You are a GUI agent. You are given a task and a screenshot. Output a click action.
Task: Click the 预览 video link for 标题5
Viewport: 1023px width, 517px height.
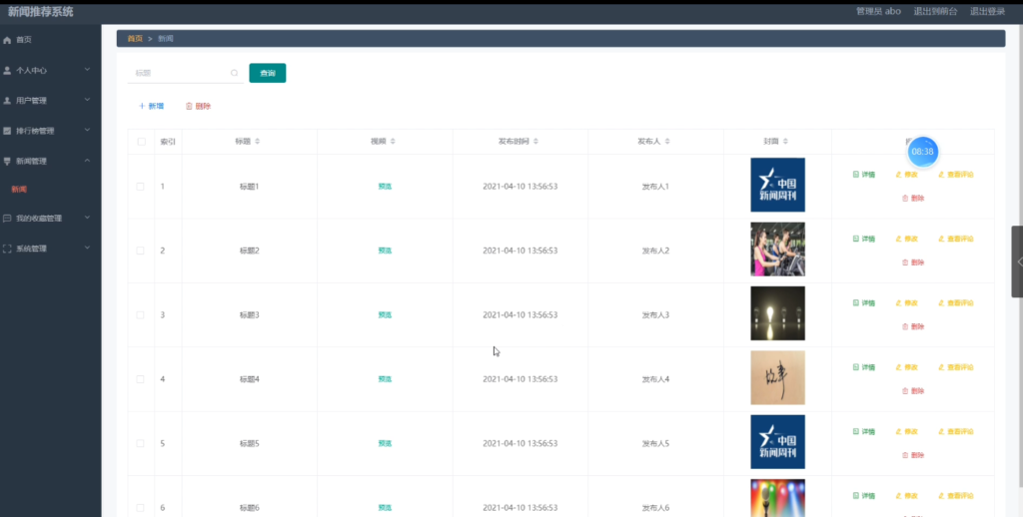coord(385,443)
